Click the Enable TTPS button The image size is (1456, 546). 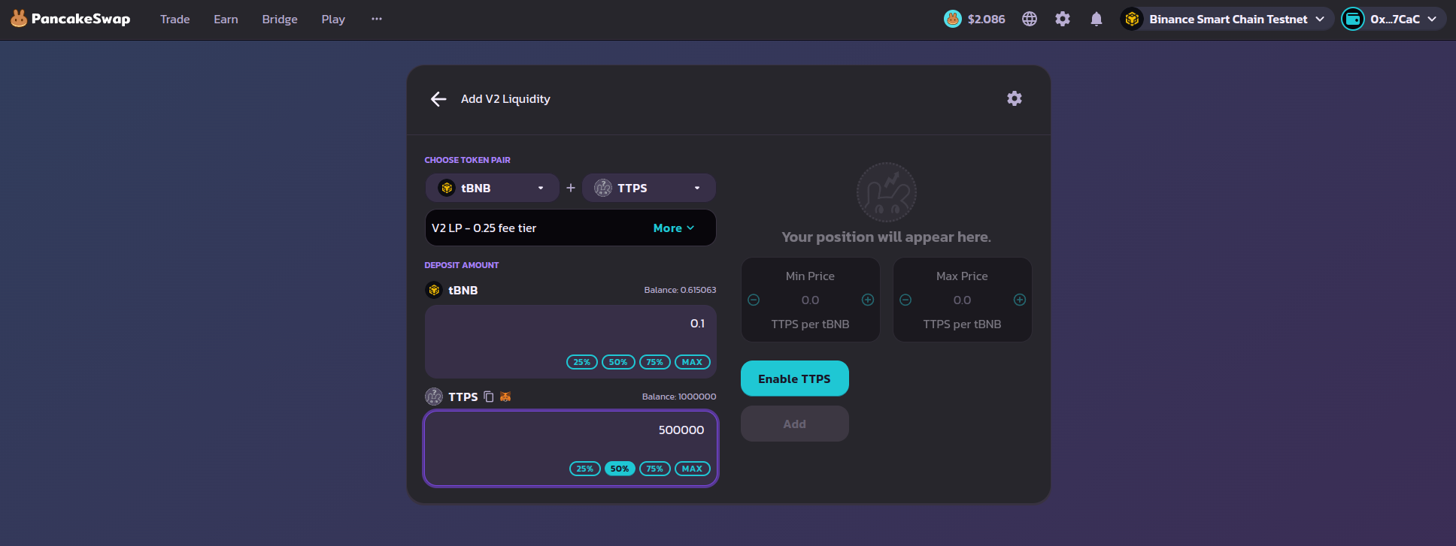pos(795,379)
